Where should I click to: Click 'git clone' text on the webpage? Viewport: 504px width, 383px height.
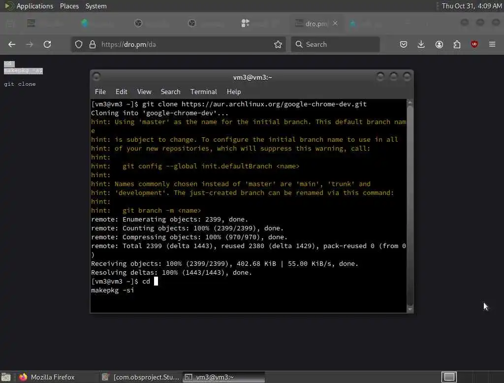pos(20,84)
